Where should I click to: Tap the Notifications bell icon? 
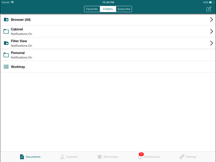point(140,157)
